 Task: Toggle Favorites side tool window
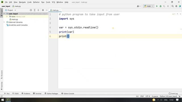tap(1, 86)
